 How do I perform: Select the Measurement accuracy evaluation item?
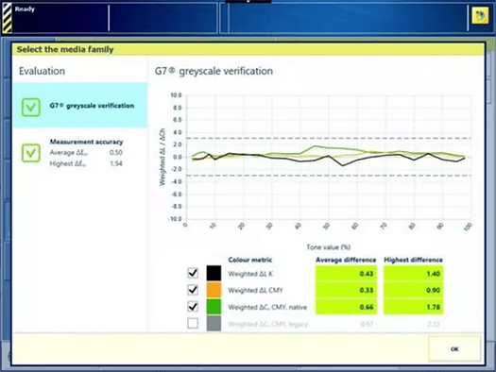point(80,153)
